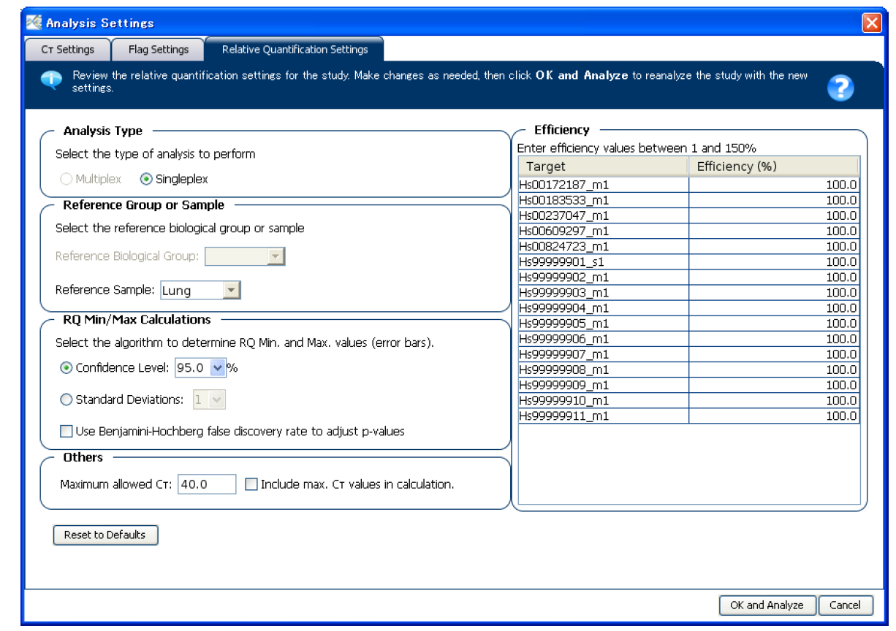Close the Analysis Settings window
This screenshot has height=631, width=896.
click(871, 23)
